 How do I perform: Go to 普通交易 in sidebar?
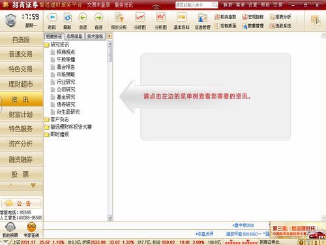tap(22, 54)
